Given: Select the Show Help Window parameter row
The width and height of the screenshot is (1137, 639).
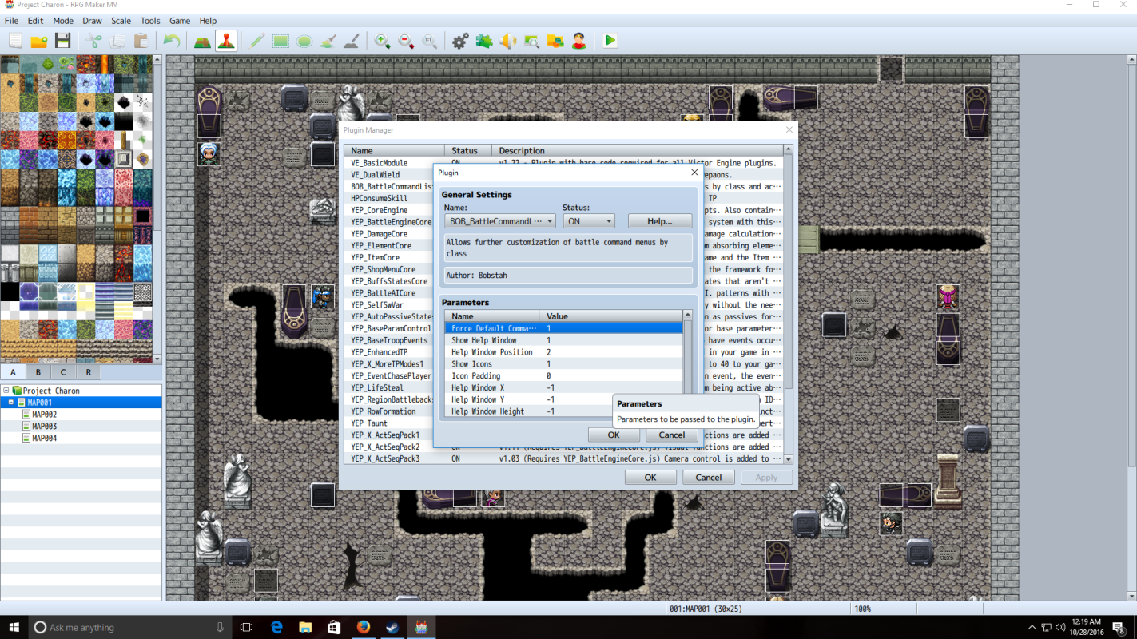Looking at the screenshot, I should coord(563,340).
